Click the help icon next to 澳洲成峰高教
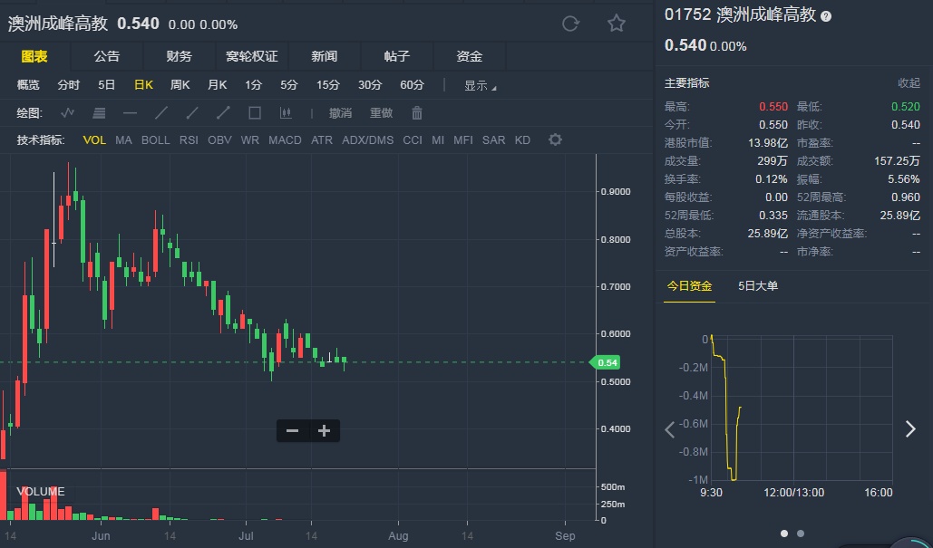Screen dimensions: 933x548 [825, 16]
